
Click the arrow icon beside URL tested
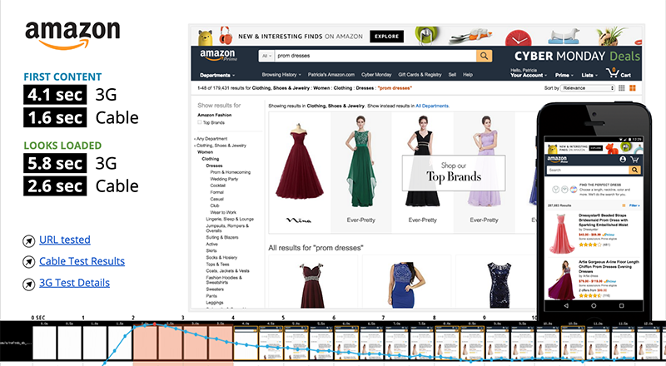(28, 240)
